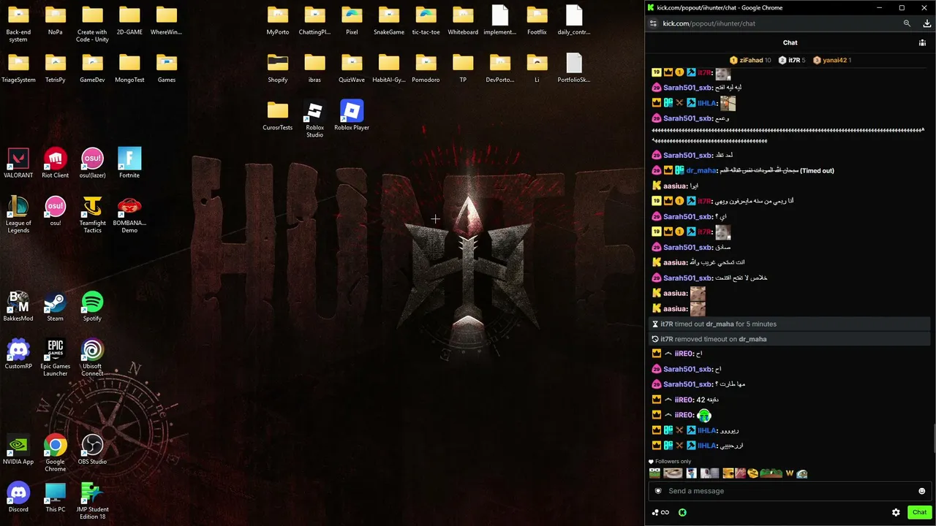Viewport: 936px width, 526px height.
Task: Click the TriageSystem desktop folder
Action: click(18, 67)
